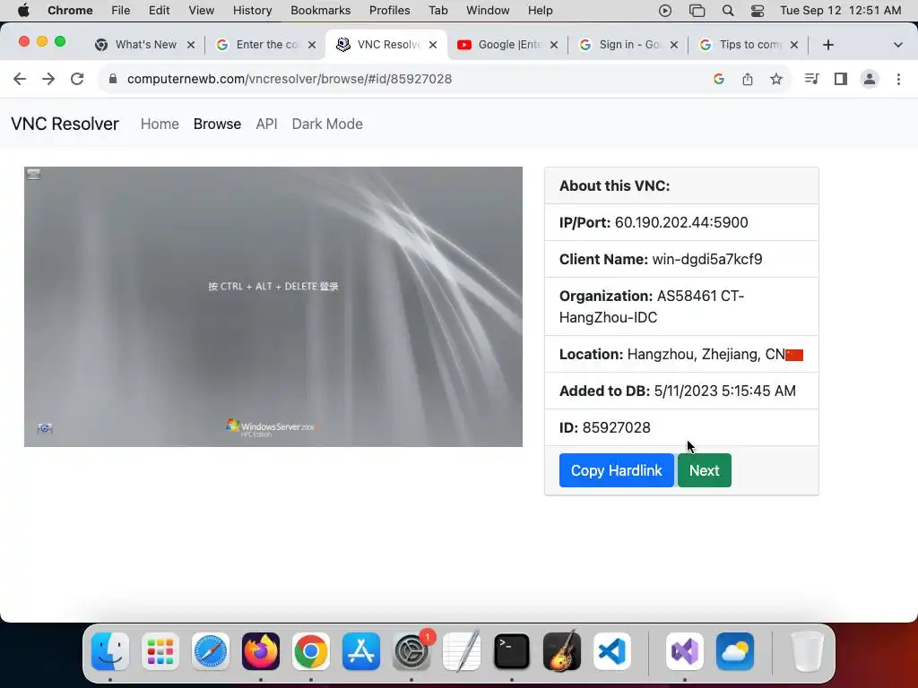Click the menu bar date and time

841,11
